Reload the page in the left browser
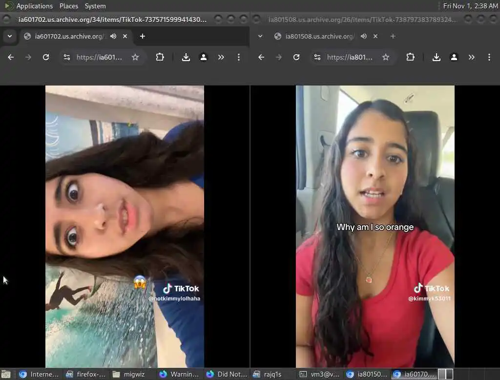500x380 pixels. 46,57
